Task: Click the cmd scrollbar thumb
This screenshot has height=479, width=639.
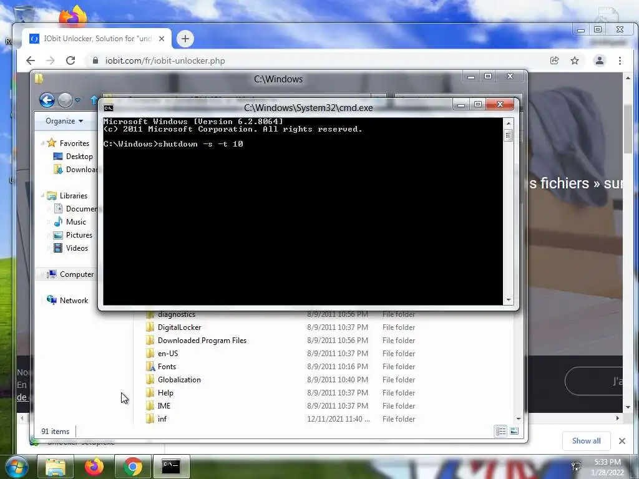Action: tap(508, 135)
